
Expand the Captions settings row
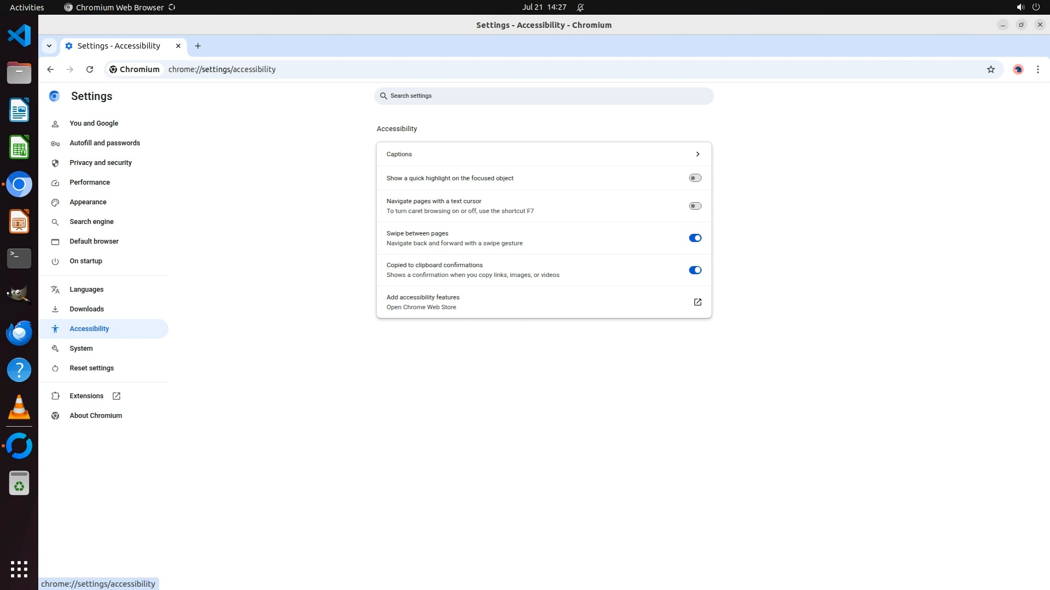pos(697,154)
